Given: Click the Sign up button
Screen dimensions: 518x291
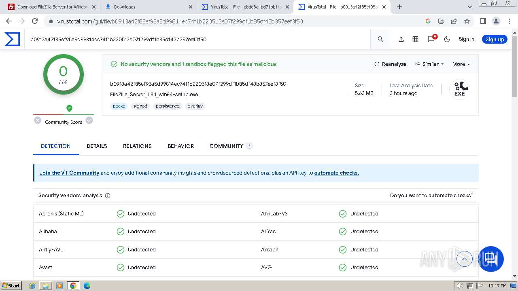Looking at the screenshot, I should point(495,39).
